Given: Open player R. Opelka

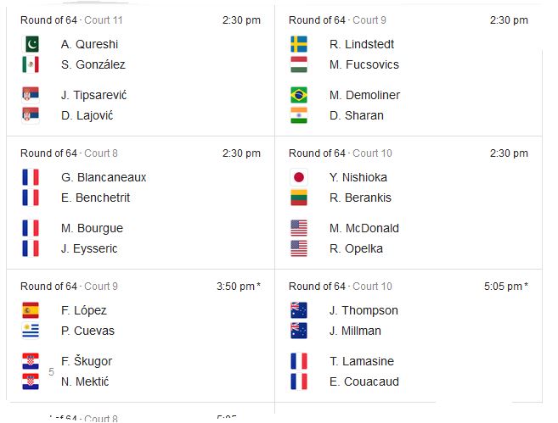Looking at the screenshot, I should point(356,248).
